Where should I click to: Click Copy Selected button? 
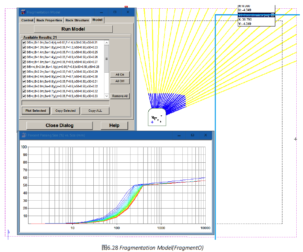pos(66,111)
